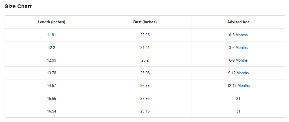The height and width of the screenshot is (122, 289).
Task: Select the 12.99 length cell
Action: pos(52,60)
